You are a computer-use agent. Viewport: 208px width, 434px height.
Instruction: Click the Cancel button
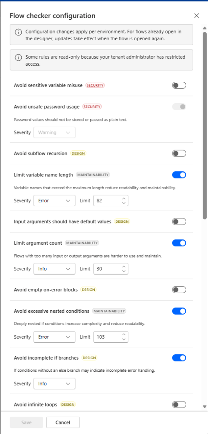pyautogui.click(x=63, y=423)
